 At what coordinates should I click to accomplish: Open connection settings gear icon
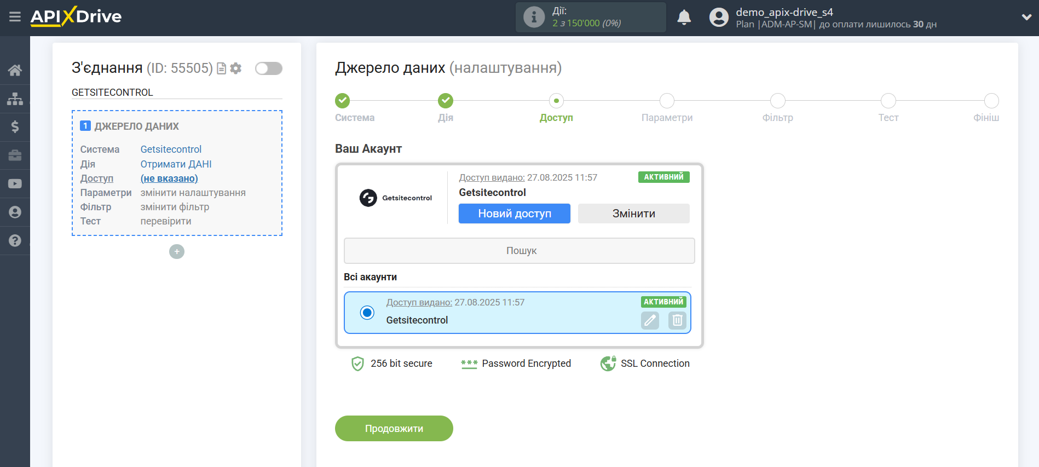click(236, 68)
